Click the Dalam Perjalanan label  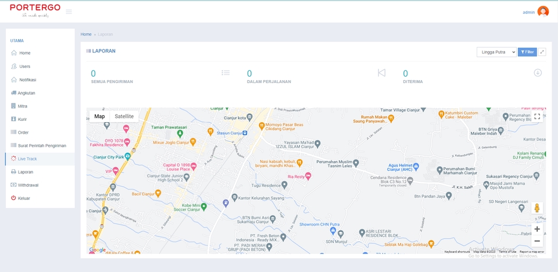[269, 81]
